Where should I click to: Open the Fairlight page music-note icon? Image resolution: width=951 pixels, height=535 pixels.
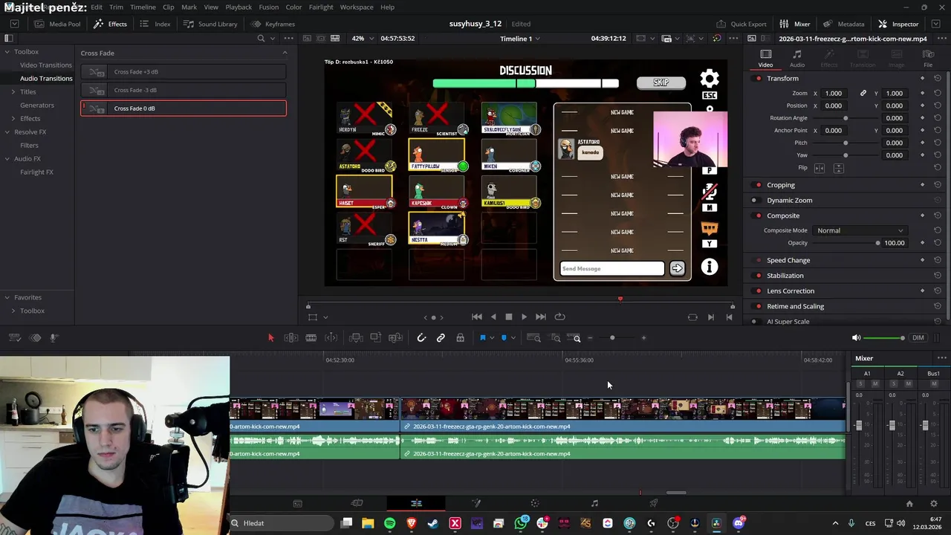pyautogui.click(x=594, y=504)
